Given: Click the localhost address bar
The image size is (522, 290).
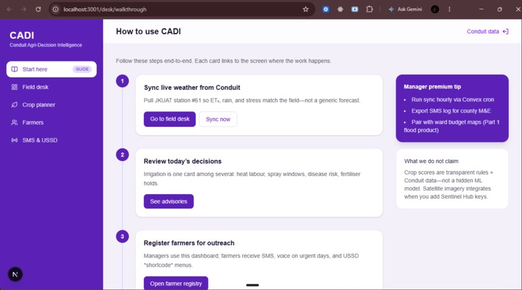Looking at the screenshot, I should click(181, 9).
